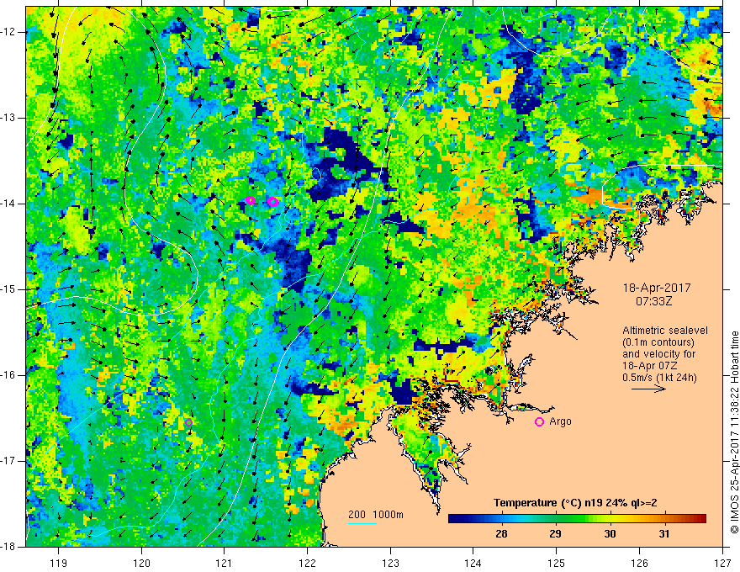The height and width of the screenshot is (572, 740).
Task: Click the '0.5m/s (1kt 24h)' text
Action: (x=659, y=378)
